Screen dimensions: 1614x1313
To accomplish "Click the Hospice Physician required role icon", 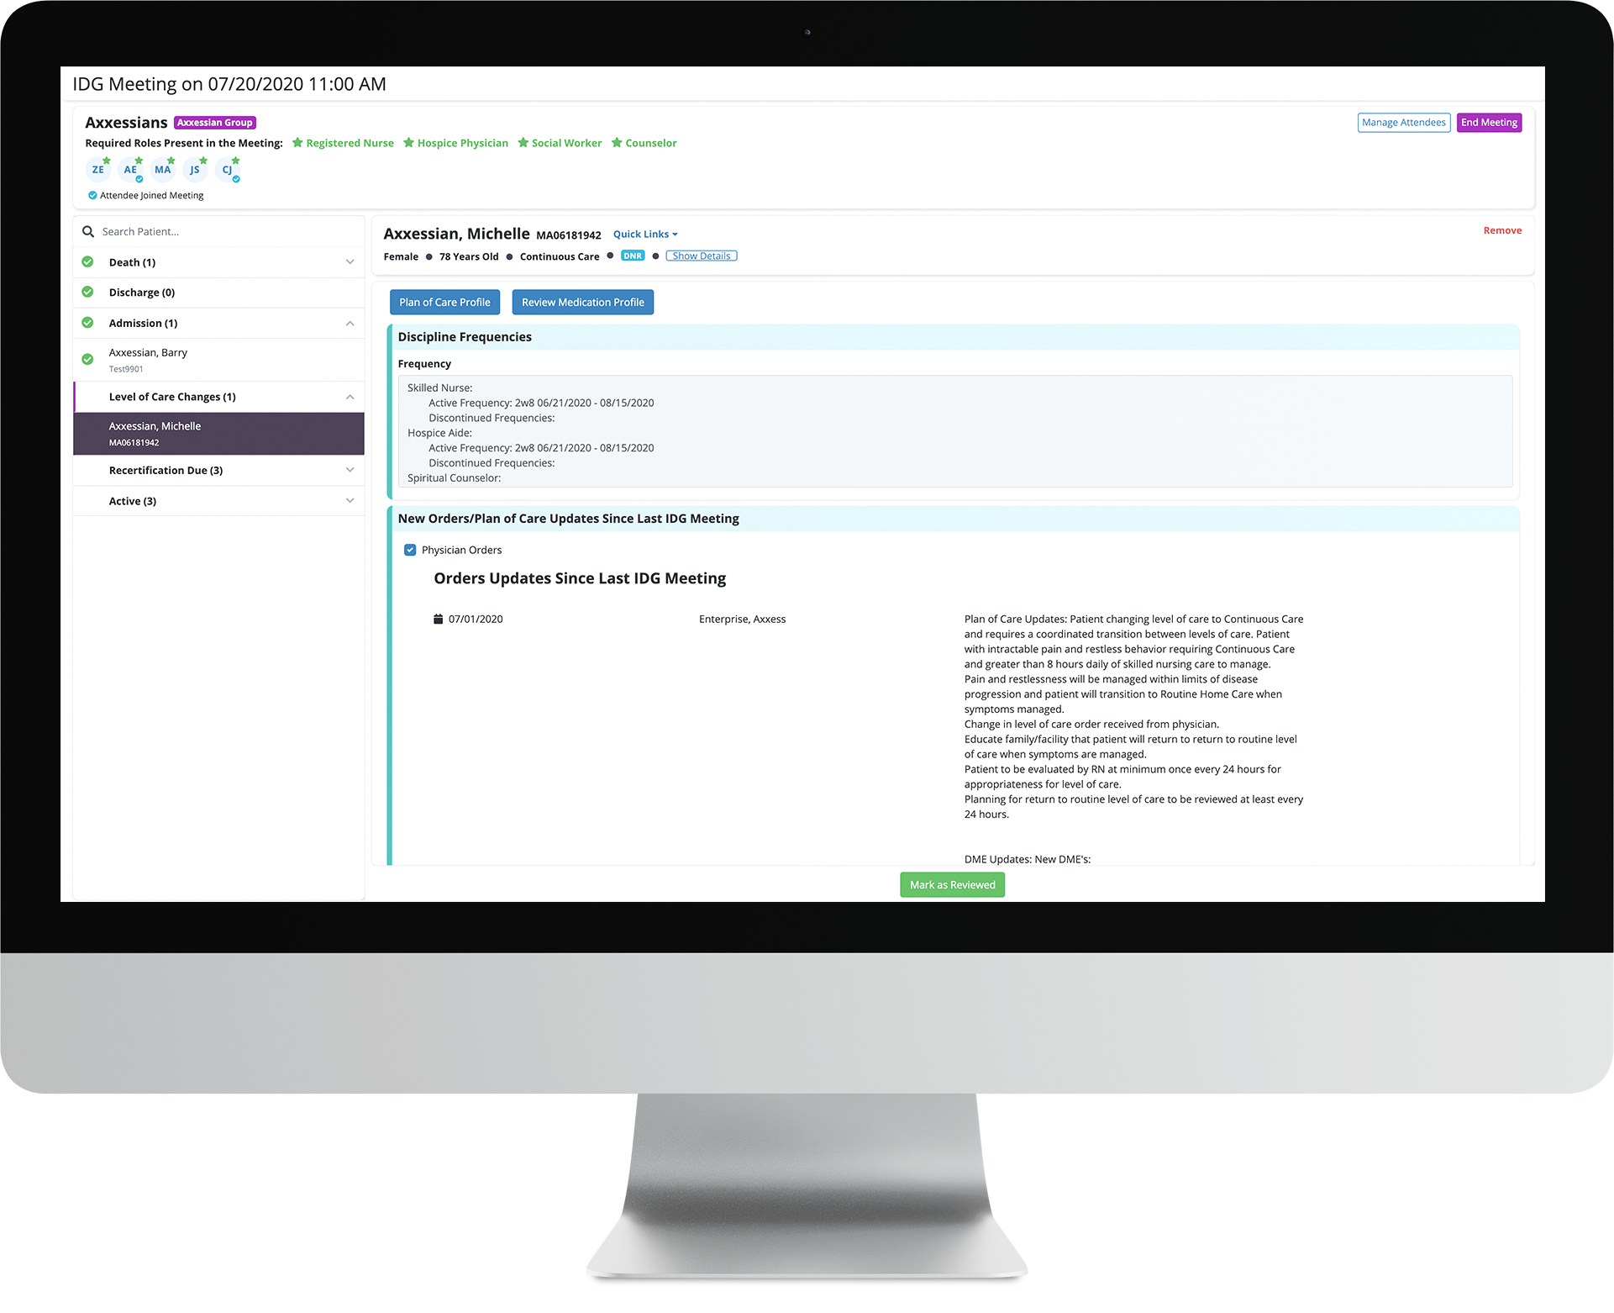I will coord(408,142).
